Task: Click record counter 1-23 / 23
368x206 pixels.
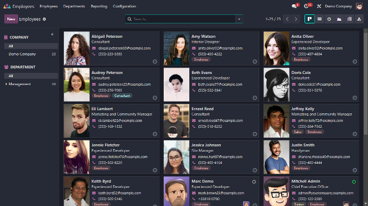Action: pyautogui.click(x=273, y=19)
